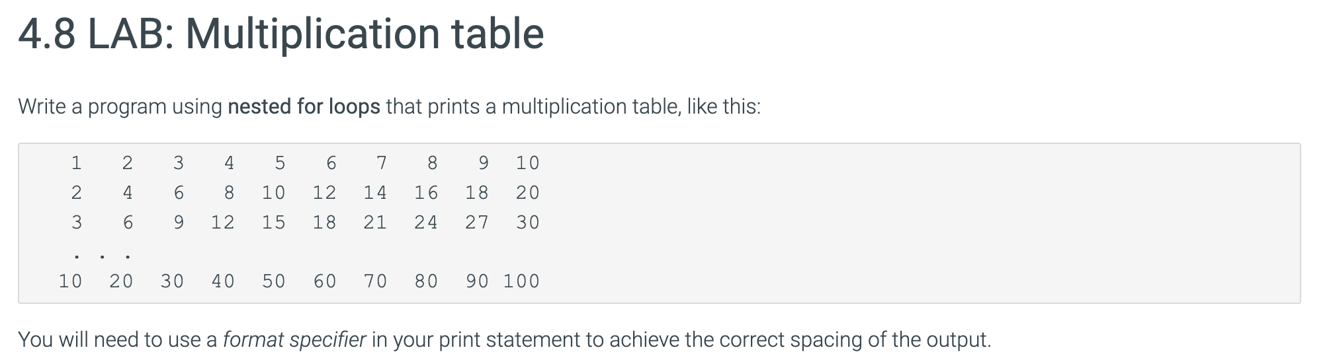The width and height of the screenshot is (1331, 362).
Task: Click the number 40 in the last row
Action: (222, 281)
